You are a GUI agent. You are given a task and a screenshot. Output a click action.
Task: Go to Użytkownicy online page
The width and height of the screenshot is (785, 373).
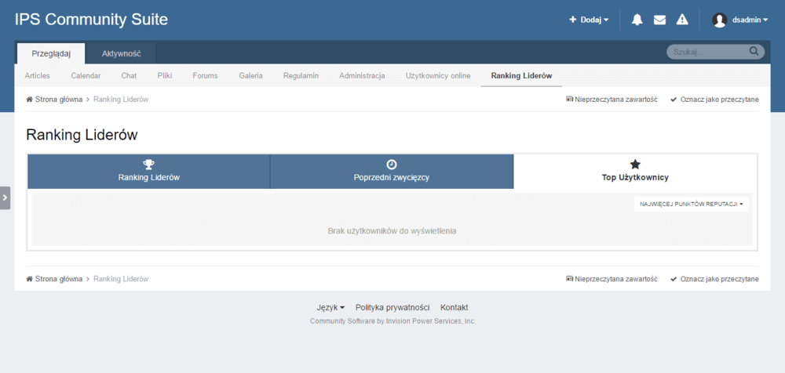coord(437,75)
